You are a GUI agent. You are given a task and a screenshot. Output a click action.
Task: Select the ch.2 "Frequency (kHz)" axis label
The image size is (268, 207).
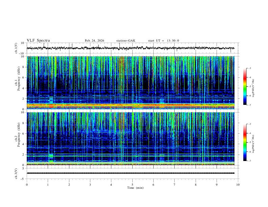pos(19,135)
